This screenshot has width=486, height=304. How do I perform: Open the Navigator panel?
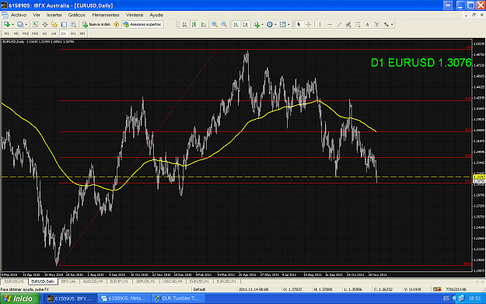[54, 24]
